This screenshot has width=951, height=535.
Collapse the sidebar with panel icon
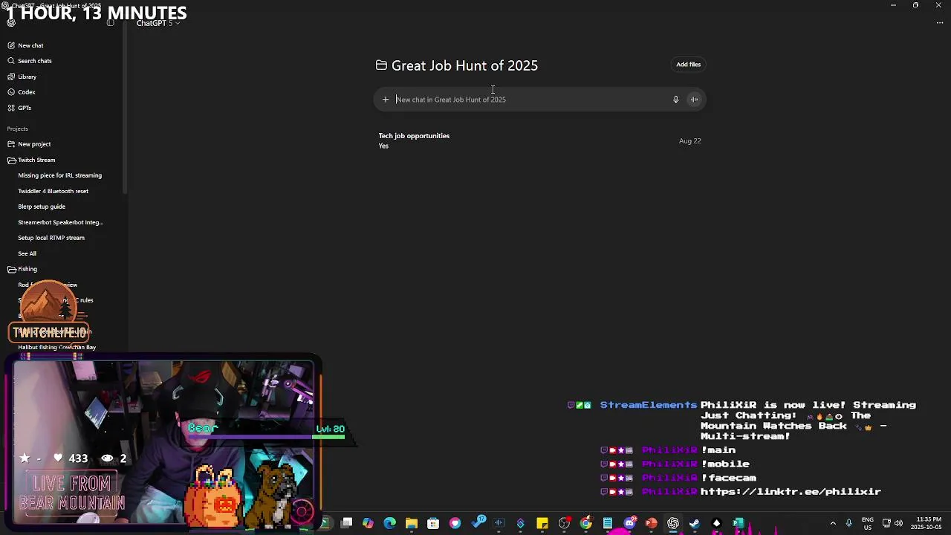click(111, 23)
